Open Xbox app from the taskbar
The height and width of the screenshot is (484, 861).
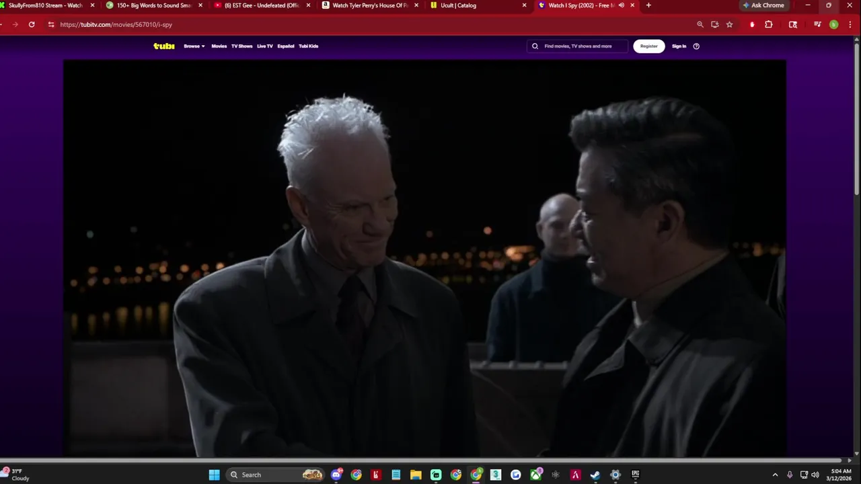[535, 475]
